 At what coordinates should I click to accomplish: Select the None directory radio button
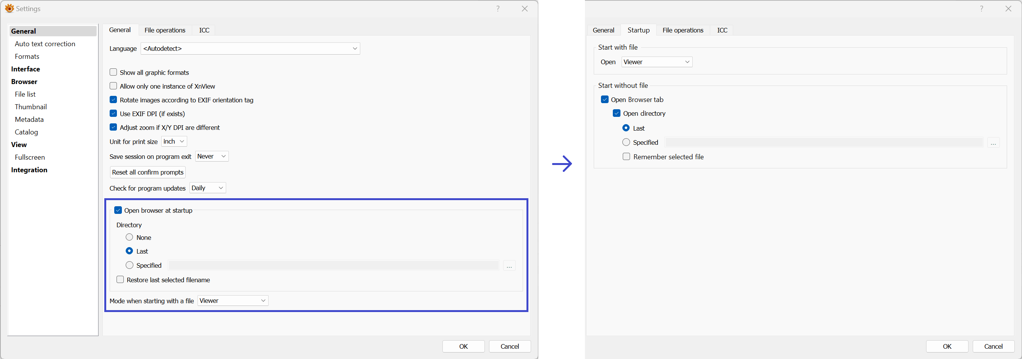point(130,237)
